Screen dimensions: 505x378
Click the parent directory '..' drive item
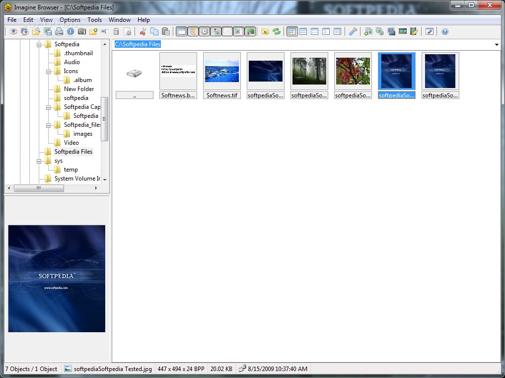(x=134, y=76)
